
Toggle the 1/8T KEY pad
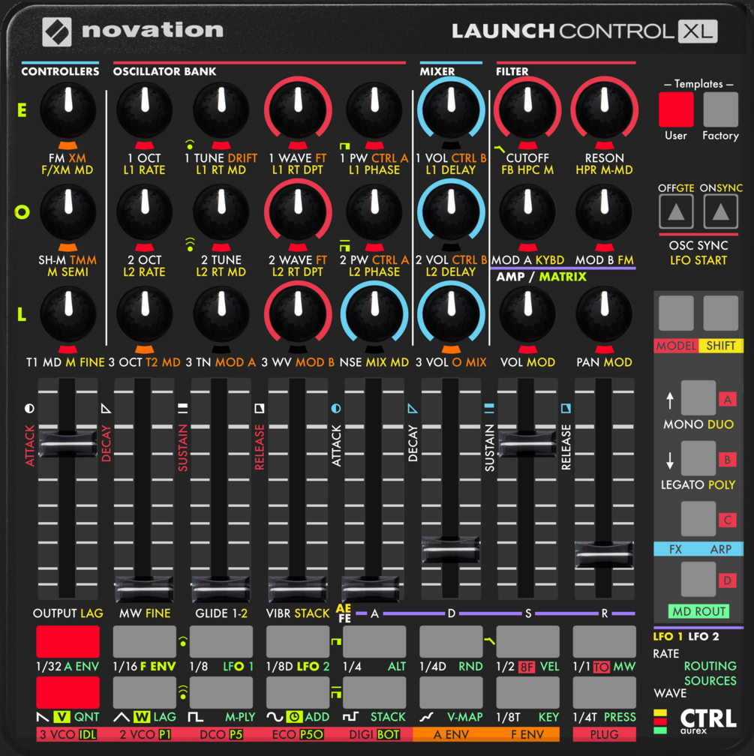(527, 692)
